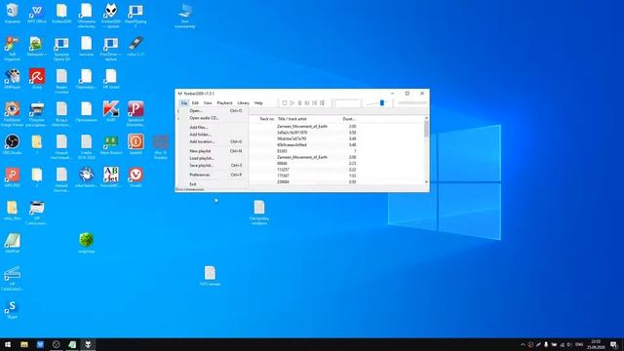
Task: Open the Help menu
Action: [258, 103]
